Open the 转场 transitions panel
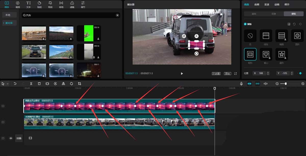 [61, 4]
